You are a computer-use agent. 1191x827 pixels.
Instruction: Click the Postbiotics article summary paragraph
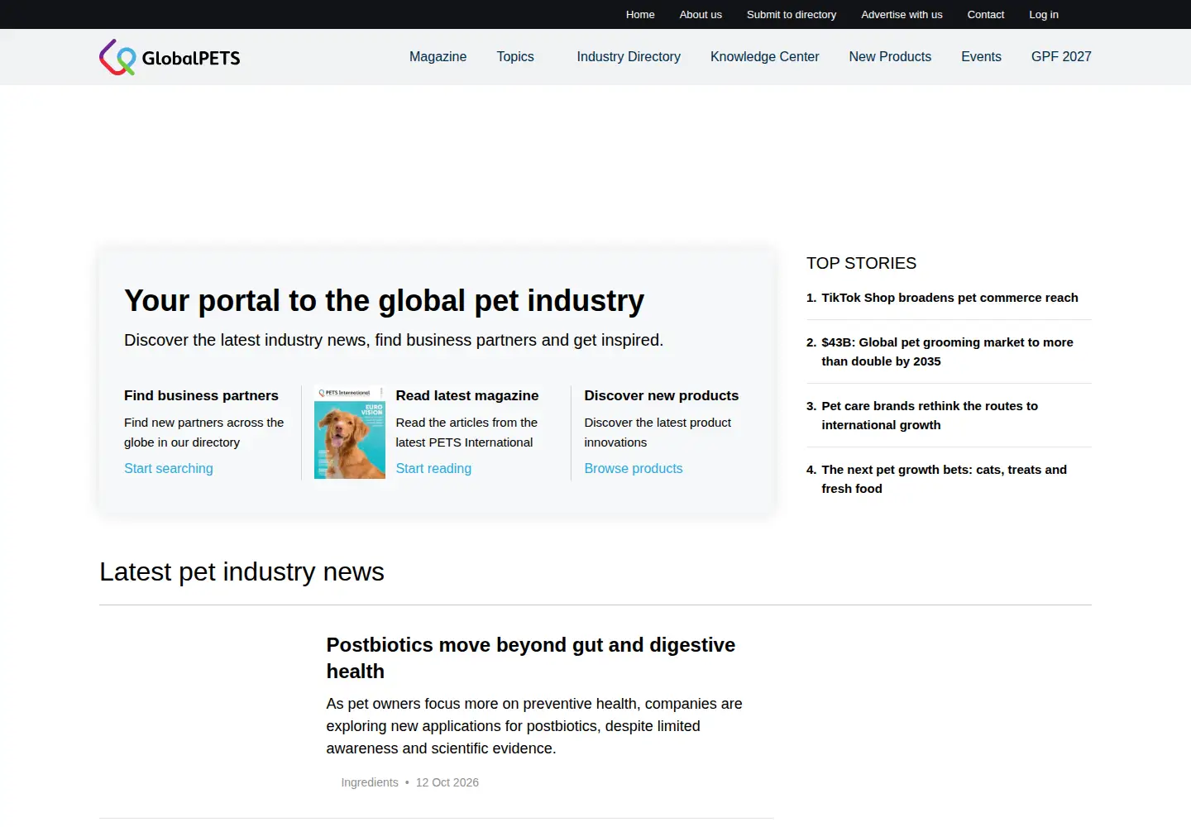tap(534, 726)
